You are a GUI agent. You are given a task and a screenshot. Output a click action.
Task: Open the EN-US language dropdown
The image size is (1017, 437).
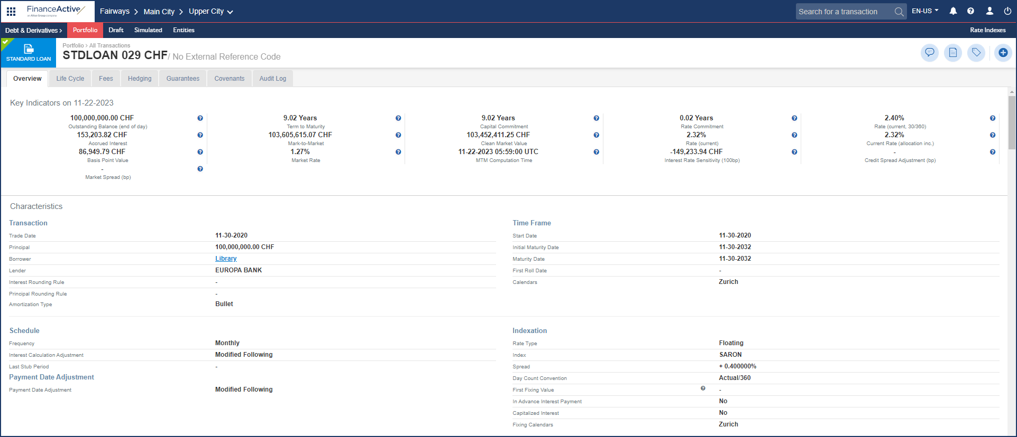click(925, 11)
